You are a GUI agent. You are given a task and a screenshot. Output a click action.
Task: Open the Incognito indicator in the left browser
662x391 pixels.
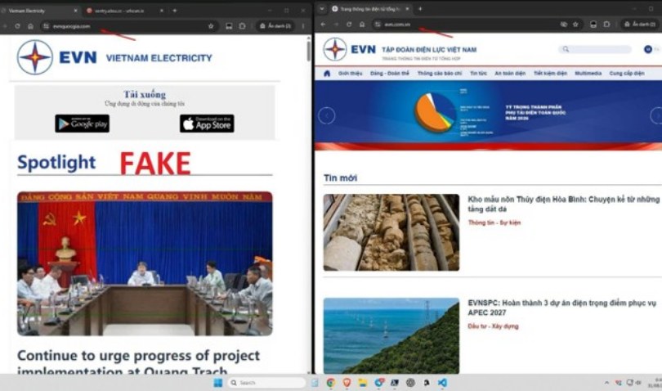pyautogui.click(x=275, y=26)
